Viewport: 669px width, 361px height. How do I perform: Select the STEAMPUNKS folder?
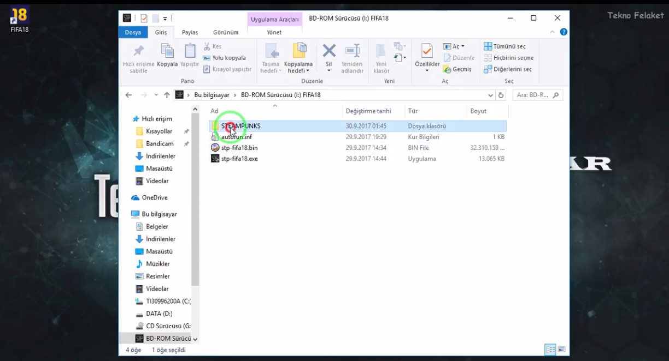pyautogui.click(x=358, y=126)
